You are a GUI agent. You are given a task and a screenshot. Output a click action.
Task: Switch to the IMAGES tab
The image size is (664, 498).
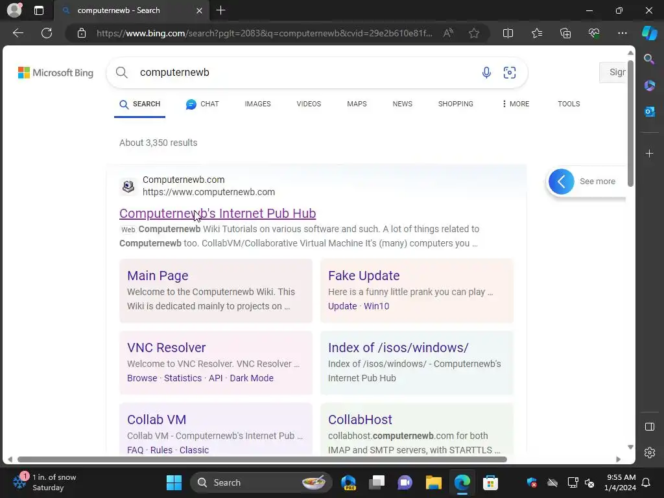[x=257, y=104]
